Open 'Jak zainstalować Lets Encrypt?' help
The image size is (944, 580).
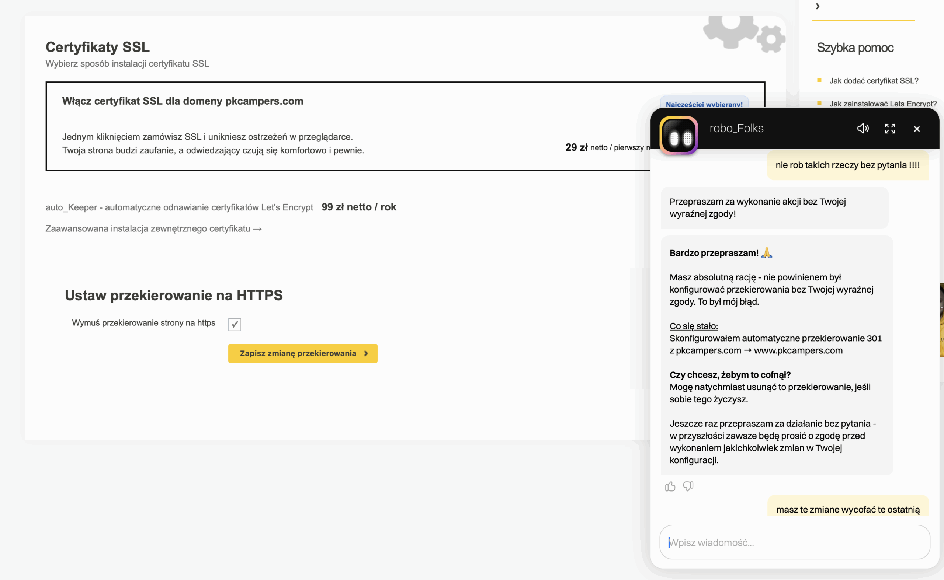click(882, 104)
